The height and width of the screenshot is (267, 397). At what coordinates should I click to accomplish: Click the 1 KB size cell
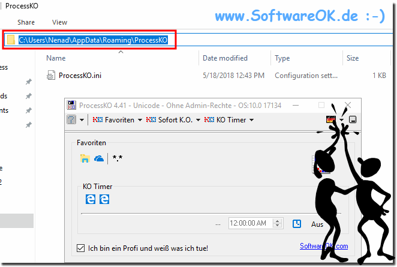click(379, 76)
